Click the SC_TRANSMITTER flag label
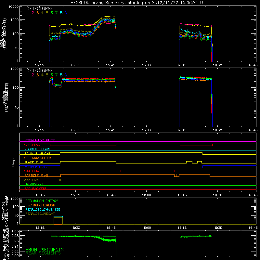The width and height of the screenshot is (260, 260). (38, 158)
